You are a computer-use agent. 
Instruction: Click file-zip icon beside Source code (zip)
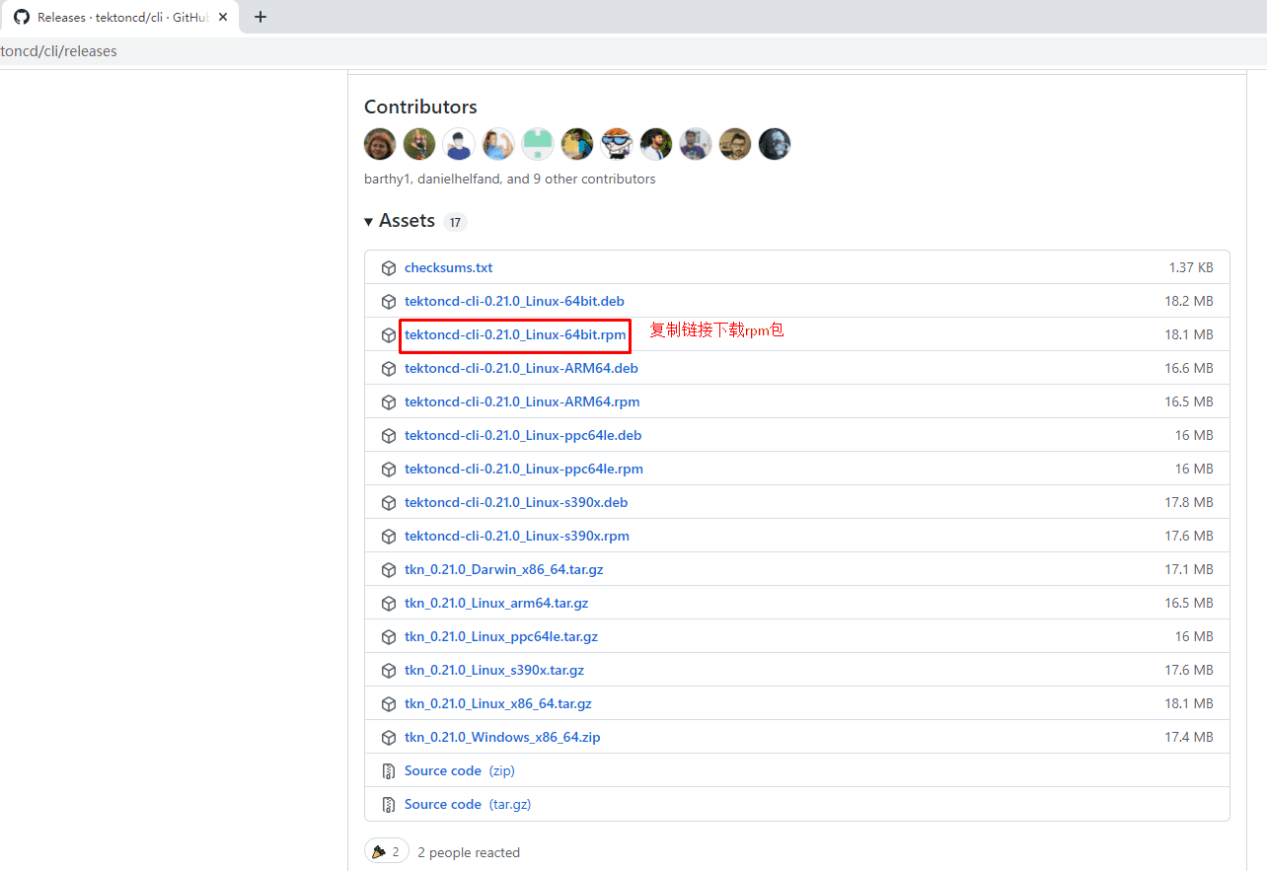pos(389,771)
